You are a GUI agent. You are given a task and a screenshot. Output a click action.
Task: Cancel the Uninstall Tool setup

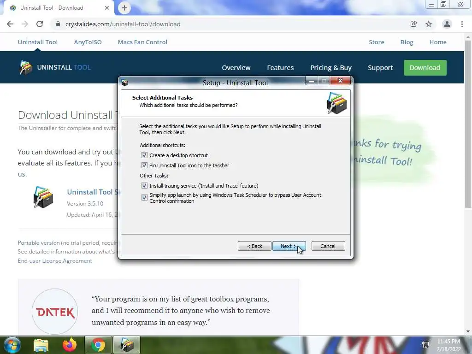[x=328, y=246]
